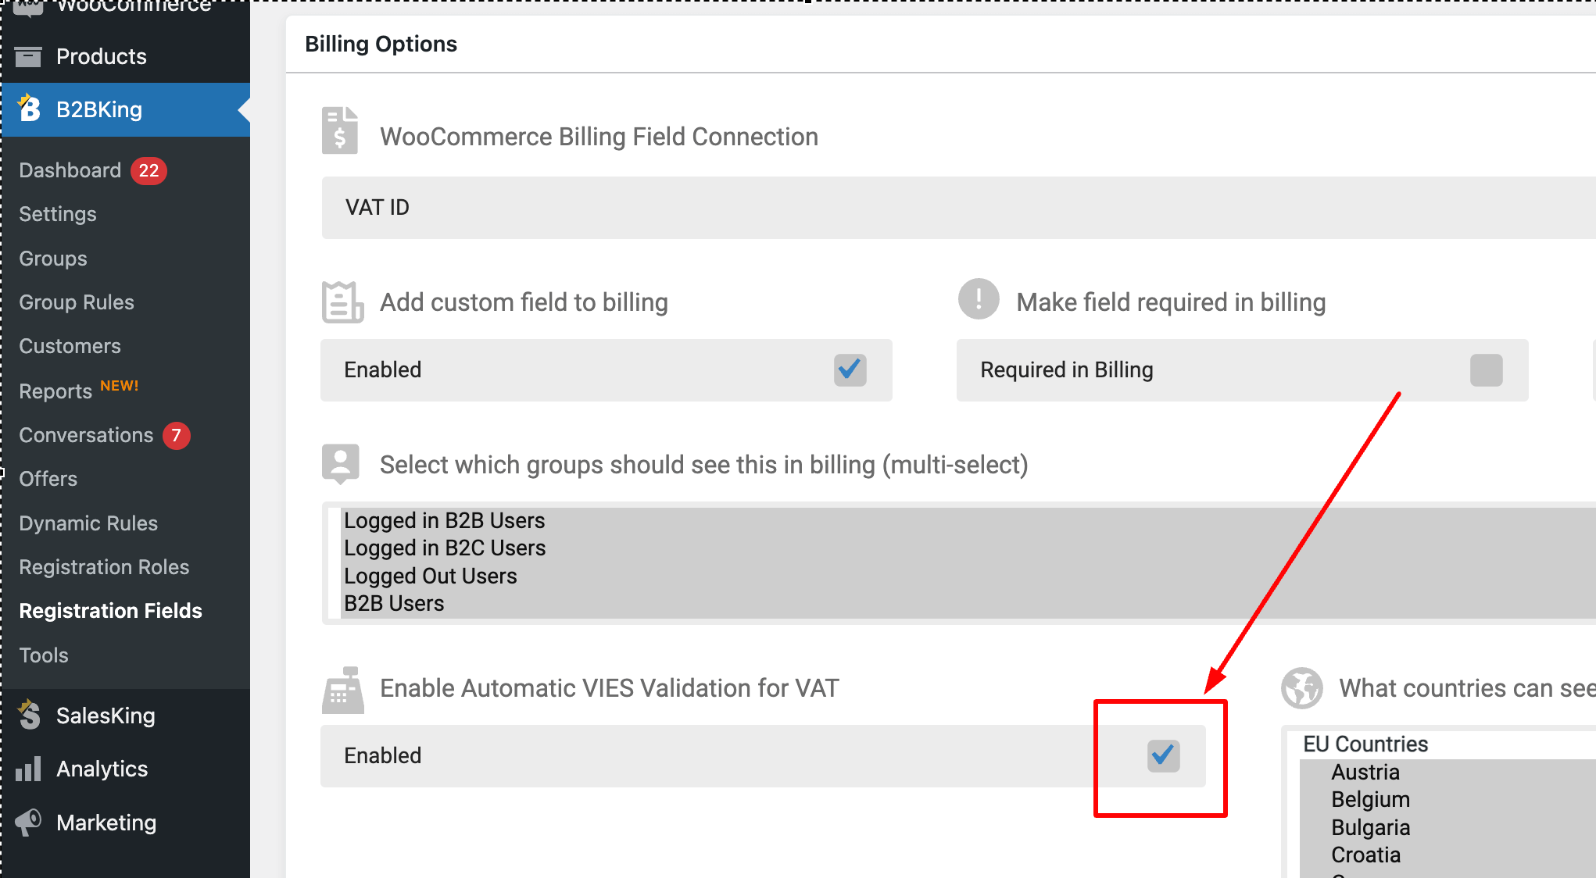Select Logged in B2B Users option
The height and width of the screenshot is (878, 1596).
click(x=444, y=520)
